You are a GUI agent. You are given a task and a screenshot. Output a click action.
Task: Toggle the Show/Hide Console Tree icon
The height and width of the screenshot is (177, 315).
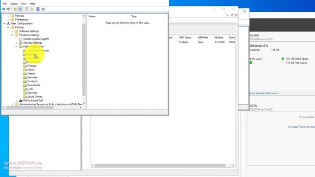click(20, 9)
